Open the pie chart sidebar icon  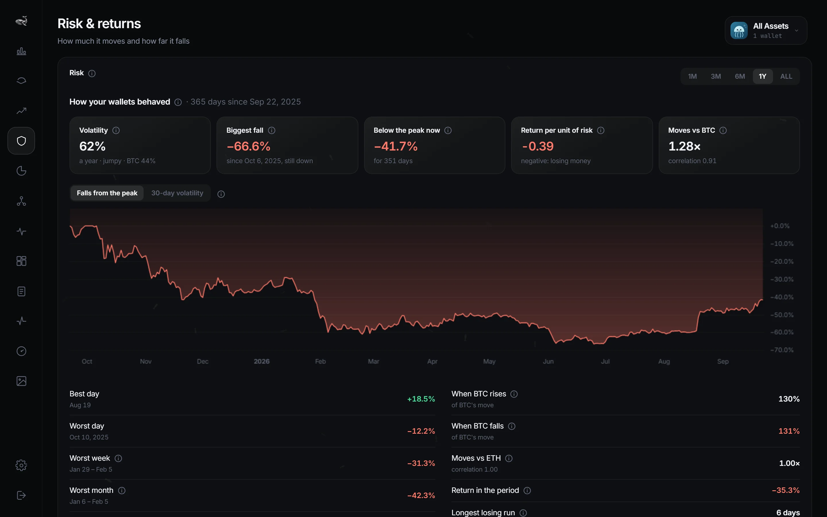[x=21, y=171]
